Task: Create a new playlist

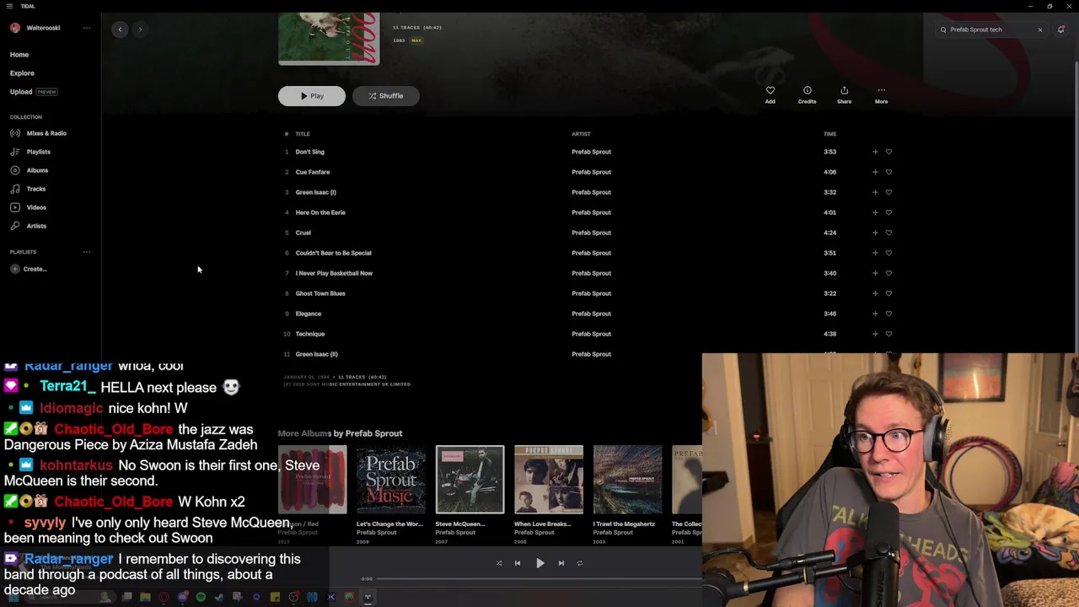Action: click(x=29, y=269)
